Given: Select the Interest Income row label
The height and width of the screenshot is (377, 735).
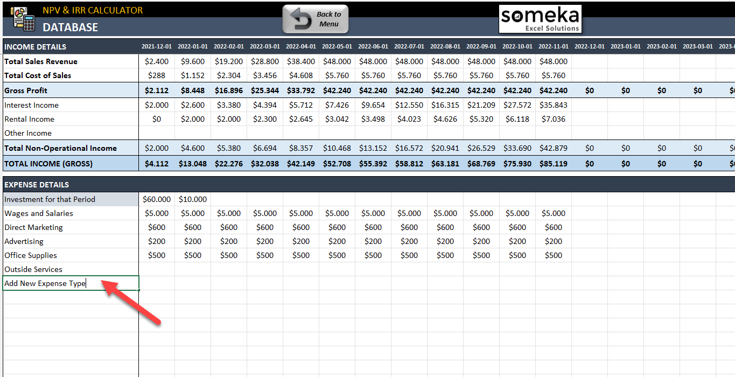Looking at the screenshot, I should click(x=30, y=104).
